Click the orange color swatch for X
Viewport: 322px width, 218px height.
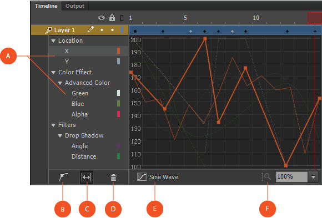(x=118, y=51)
